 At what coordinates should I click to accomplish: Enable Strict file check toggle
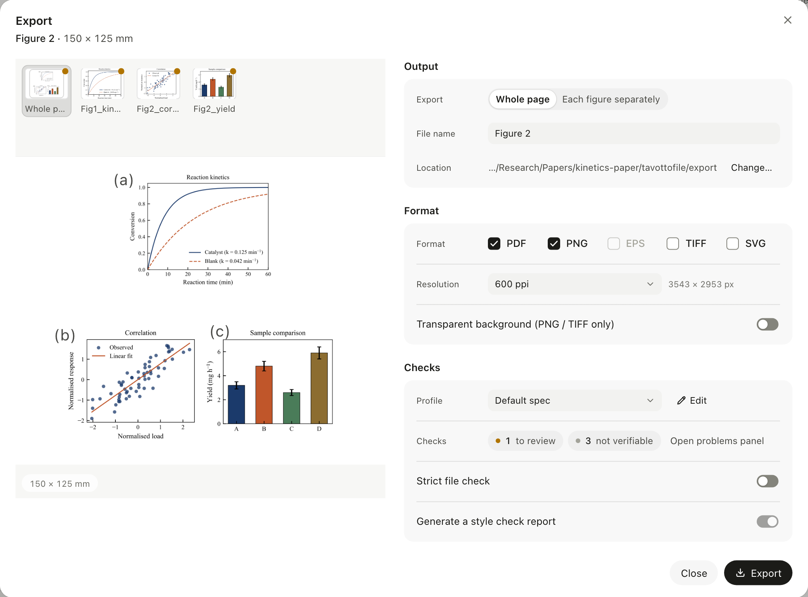click(x=767, y=481)
